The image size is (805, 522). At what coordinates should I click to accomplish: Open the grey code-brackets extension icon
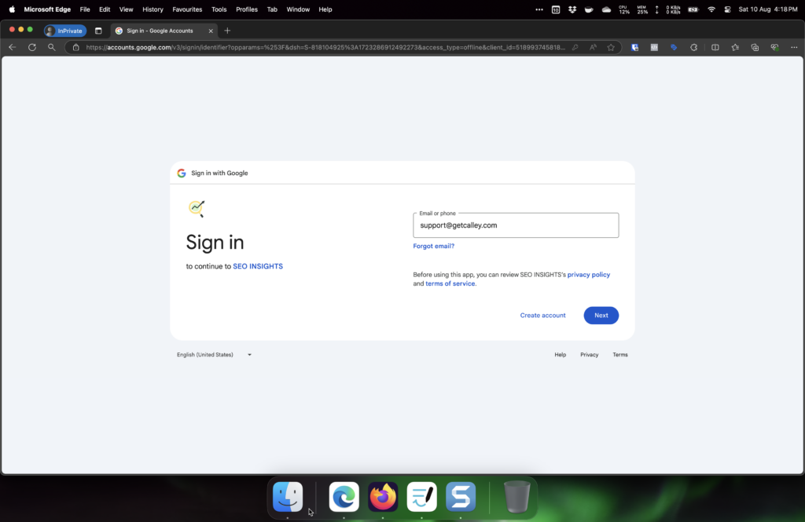[x=654, y=47]
